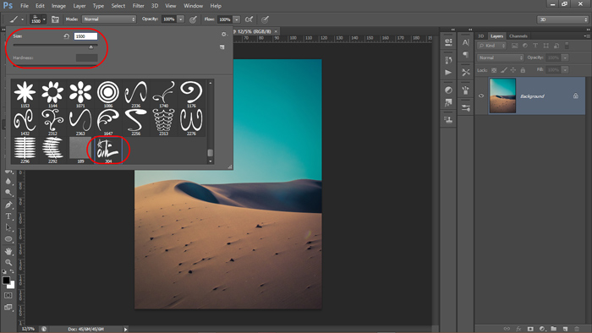Image resolution: width=592 pixels, height=333 pixels.
Task: Open the workspace switcher 3D dropdown
Action: click(x=562, y=19)
